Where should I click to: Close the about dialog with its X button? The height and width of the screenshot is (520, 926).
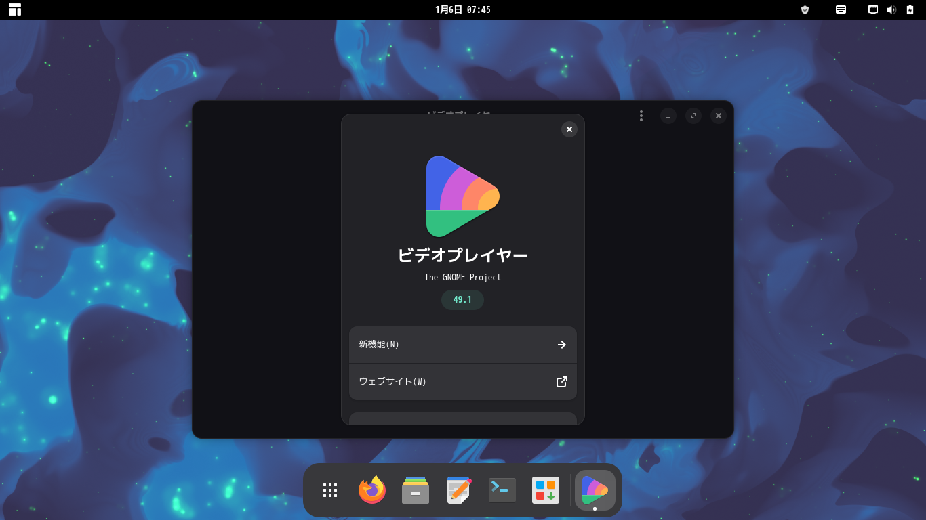coord(569,129)
